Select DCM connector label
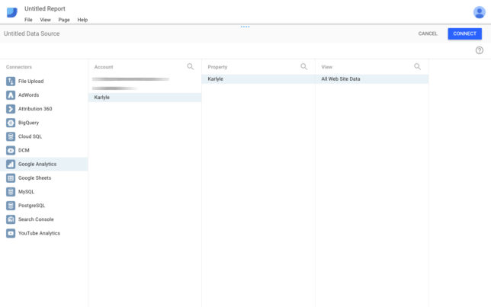491x307 pixels. click(24, 150)
